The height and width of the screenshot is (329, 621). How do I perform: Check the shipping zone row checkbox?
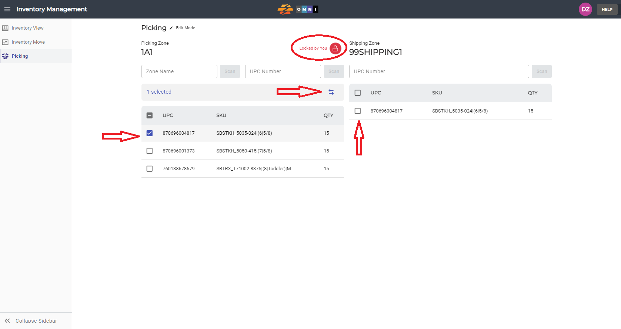click(x=358, y=111)
